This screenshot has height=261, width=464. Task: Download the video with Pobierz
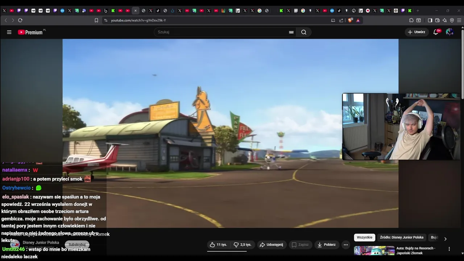point(327,245)
